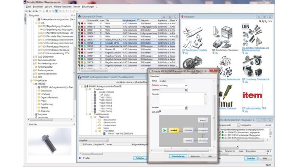The width and height of the screenshot is (298, 167).
Task: Expand the CAD-Dokumente node in Navigation
Action: (x=34, y=57)
